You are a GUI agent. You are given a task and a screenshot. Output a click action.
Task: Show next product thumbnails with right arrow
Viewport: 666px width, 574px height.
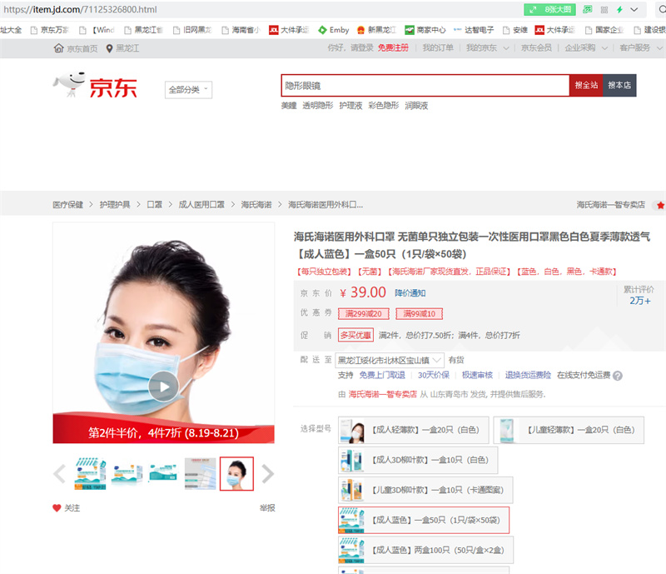267,474
